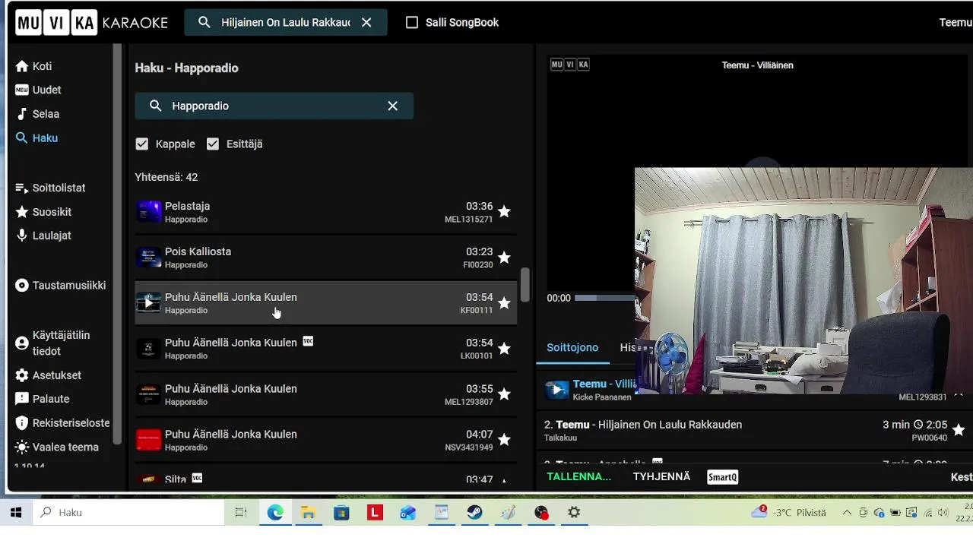The image size is (973, 547).
Task: Open the Koti home page in sidebar
Action: (x=33, y=66)
